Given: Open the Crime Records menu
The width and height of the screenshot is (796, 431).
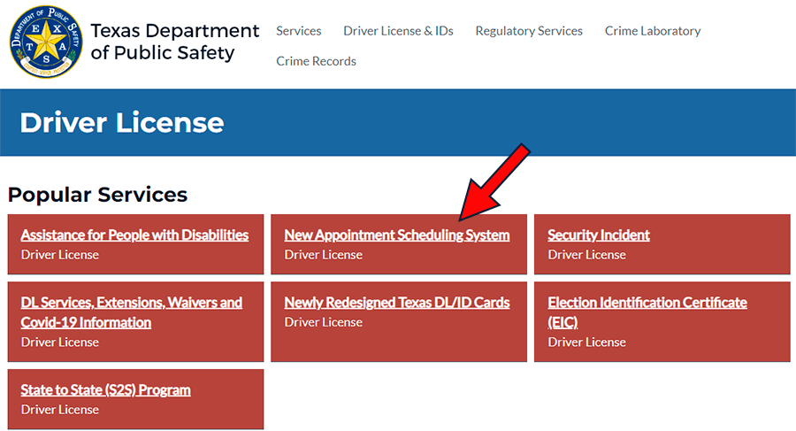Looking at the screenshot, I should 316,61.
